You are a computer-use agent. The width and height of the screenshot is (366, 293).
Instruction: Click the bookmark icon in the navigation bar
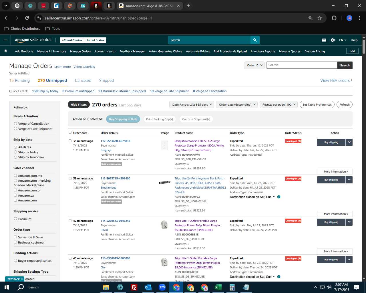click(x=5, y=51)
